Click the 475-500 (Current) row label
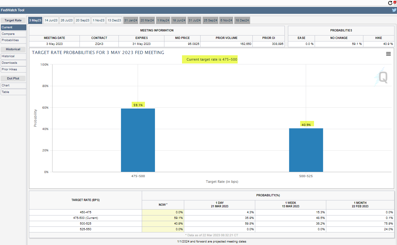 pyautogui.click(x=85, y=218)
